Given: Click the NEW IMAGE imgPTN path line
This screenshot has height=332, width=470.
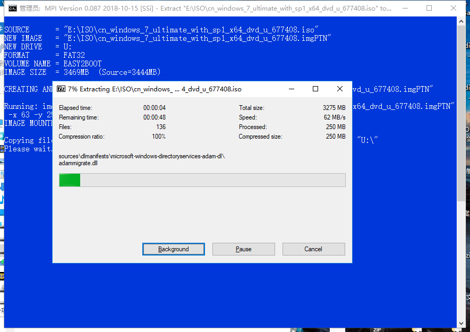Looking at the screenshot, I should pyautogui.click(x=168, y=38).
